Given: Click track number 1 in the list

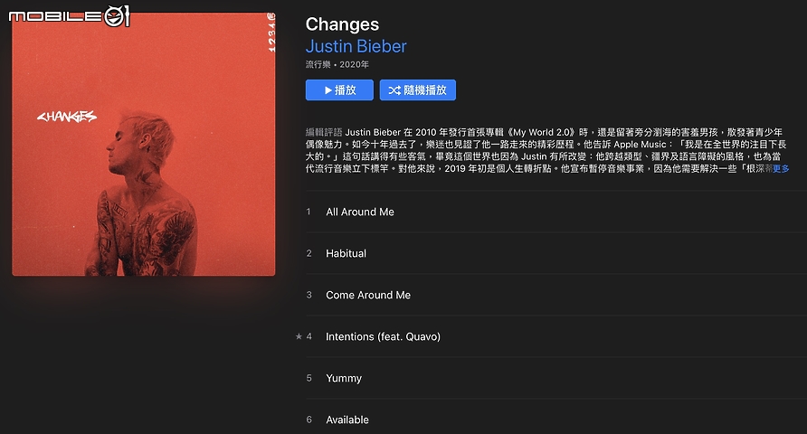Looking at the screenshot, I should pos(309,212).
